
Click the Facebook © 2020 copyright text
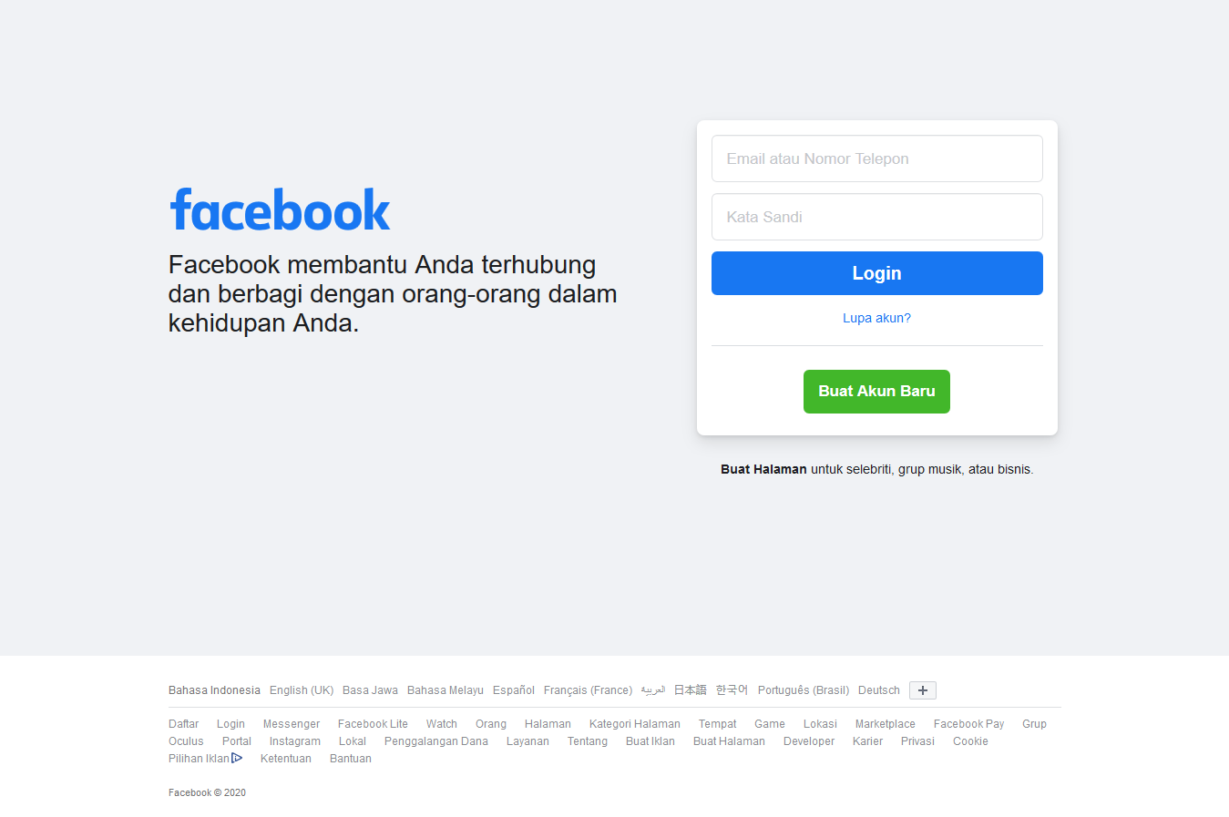point(207,792)
